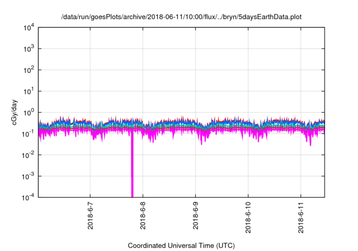Click the 10^-1 y-axis tick label
This screenshot has width=358, height=251.
click(29, 134)
